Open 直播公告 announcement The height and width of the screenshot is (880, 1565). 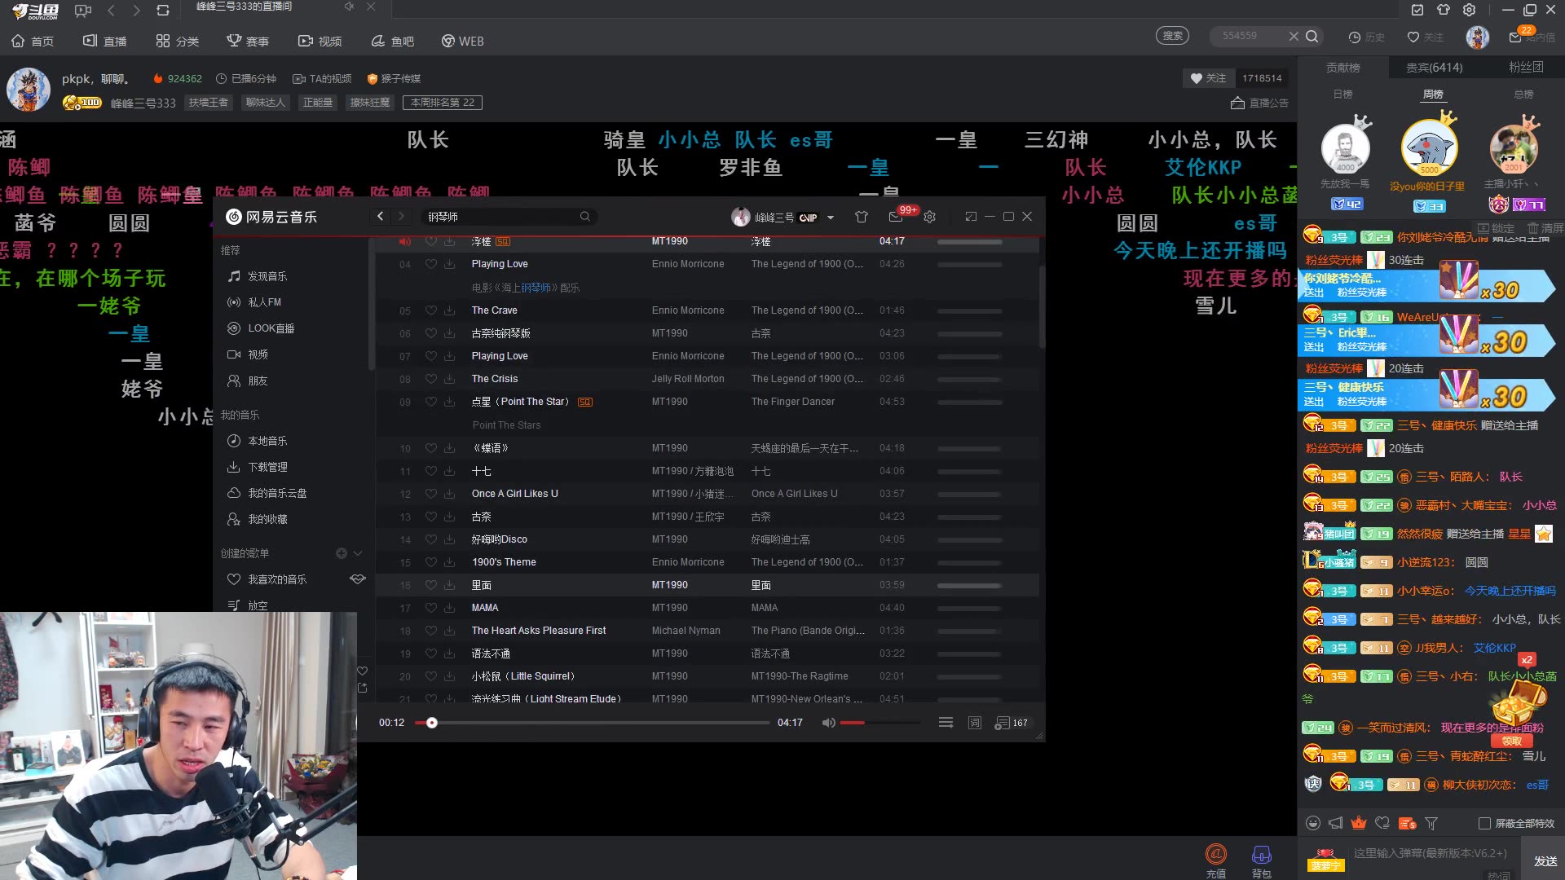click(x=1259, y=103)
